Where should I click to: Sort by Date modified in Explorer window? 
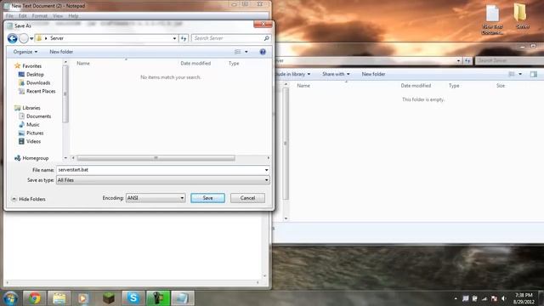(x=416, y=85)
